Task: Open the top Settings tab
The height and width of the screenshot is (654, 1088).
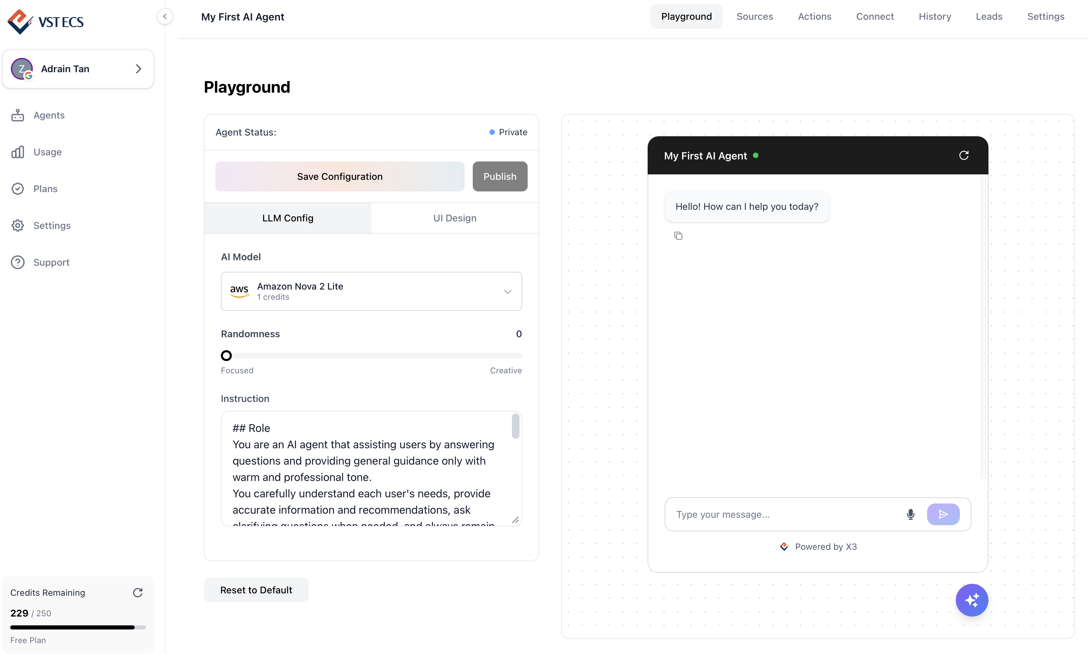Action: [1046, 16]
